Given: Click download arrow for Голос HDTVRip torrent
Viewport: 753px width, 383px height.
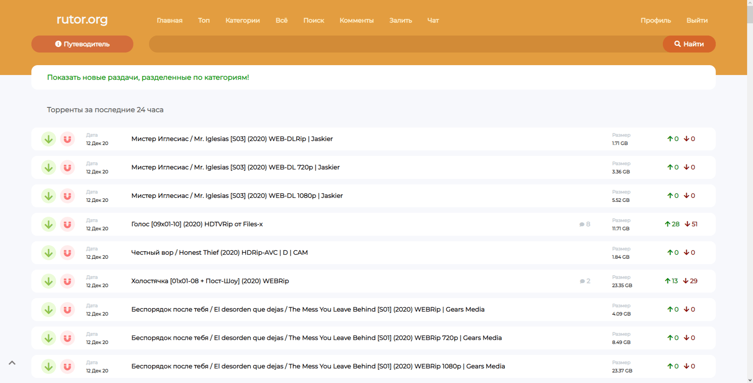Looking at the screenshot, I should click(x=49, y=224).
